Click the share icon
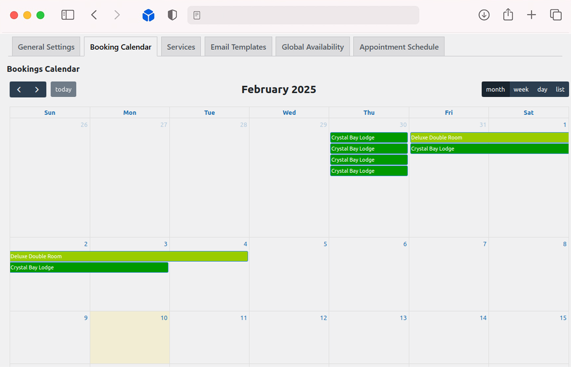Viewport: 571px width, 367px height. (x=508, y=15)
